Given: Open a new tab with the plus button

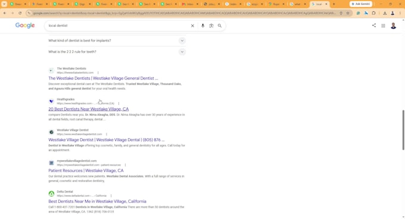Looking at the screenshot, I should (334, 4).
